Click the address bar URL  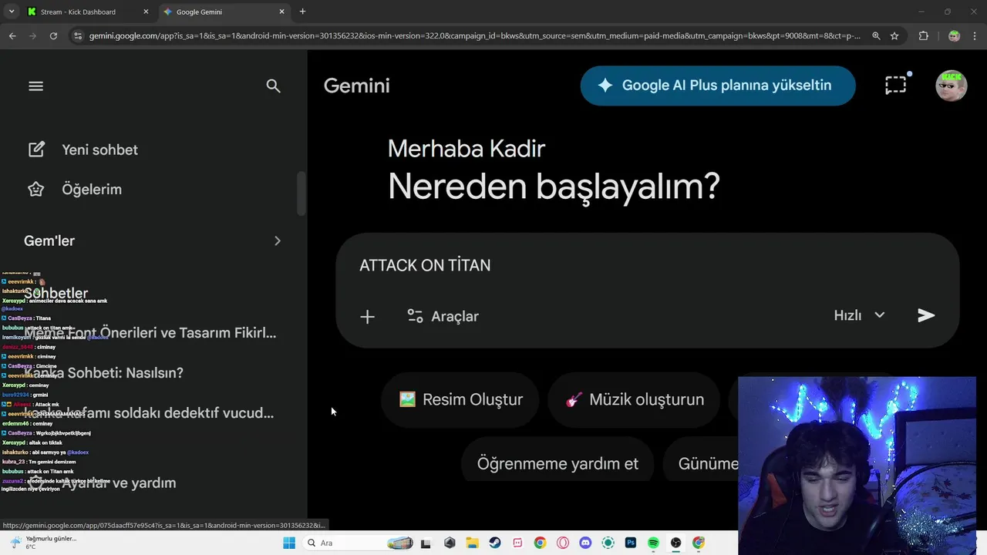coord(474,35)
